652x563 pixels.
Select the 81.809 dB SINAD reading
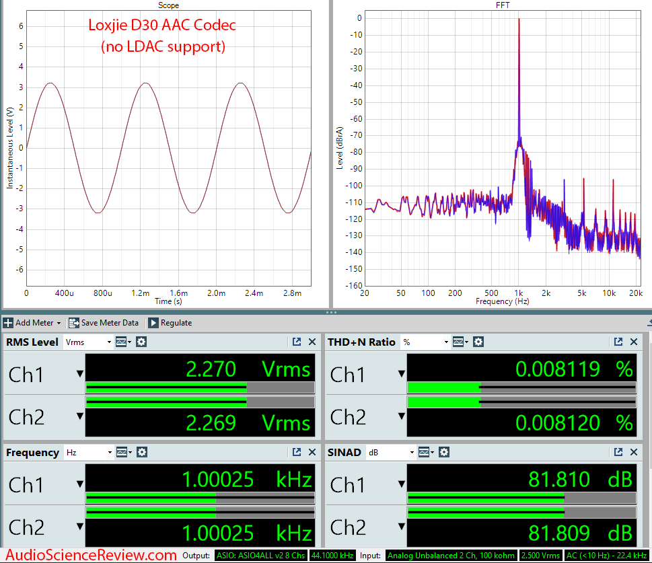click(581, 533)
